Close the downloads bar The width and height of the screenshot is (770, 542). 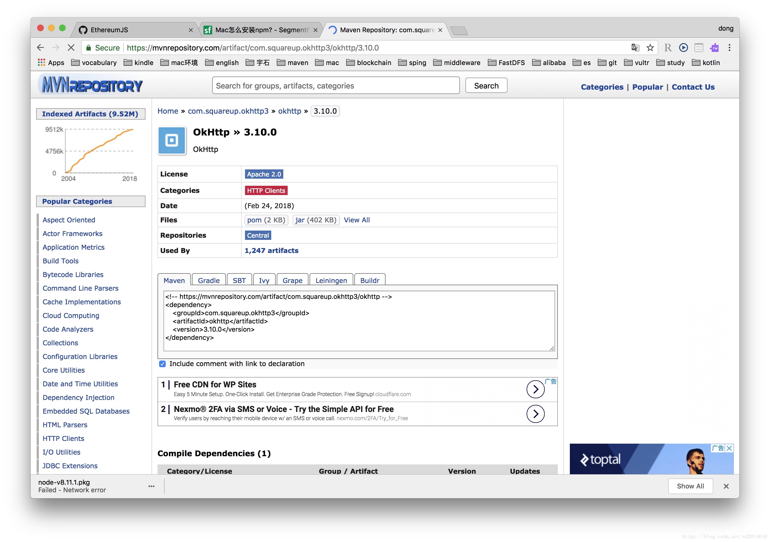point(726,486)
